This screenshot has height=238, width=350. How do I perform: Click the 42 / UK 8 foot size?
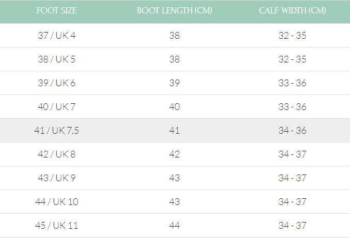tap(57, 154)
